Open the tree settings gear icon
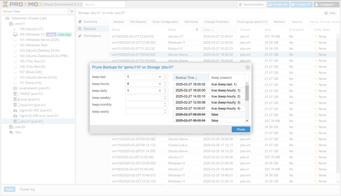 coord(72,12)
